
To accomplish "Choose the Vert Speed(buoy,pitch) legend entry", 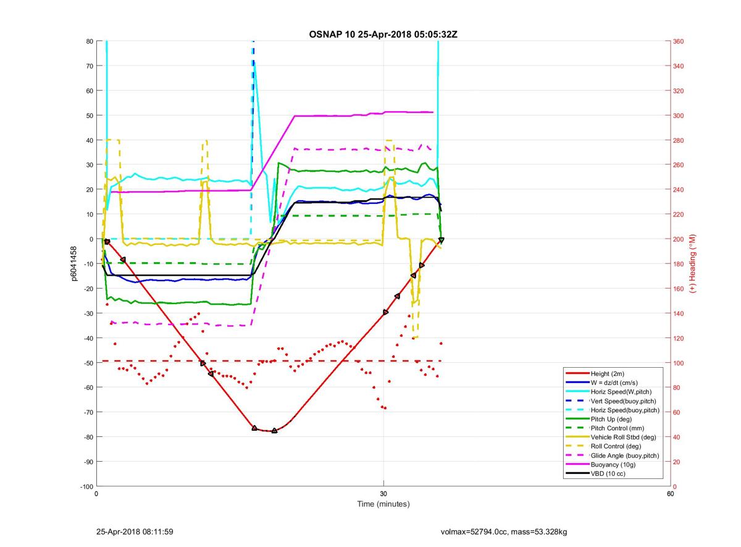I will [612, 401].
